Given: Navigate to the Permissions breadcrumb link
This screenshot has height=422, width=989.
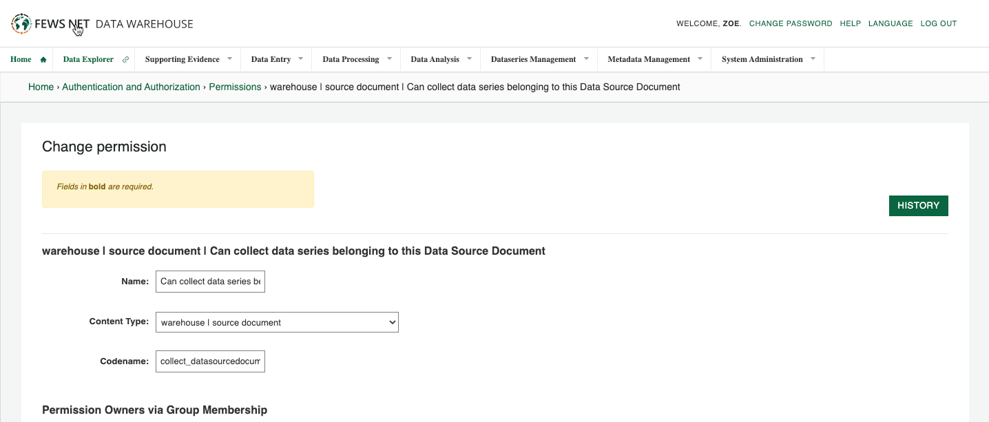Looking at the screenshot, I should 235,87.
